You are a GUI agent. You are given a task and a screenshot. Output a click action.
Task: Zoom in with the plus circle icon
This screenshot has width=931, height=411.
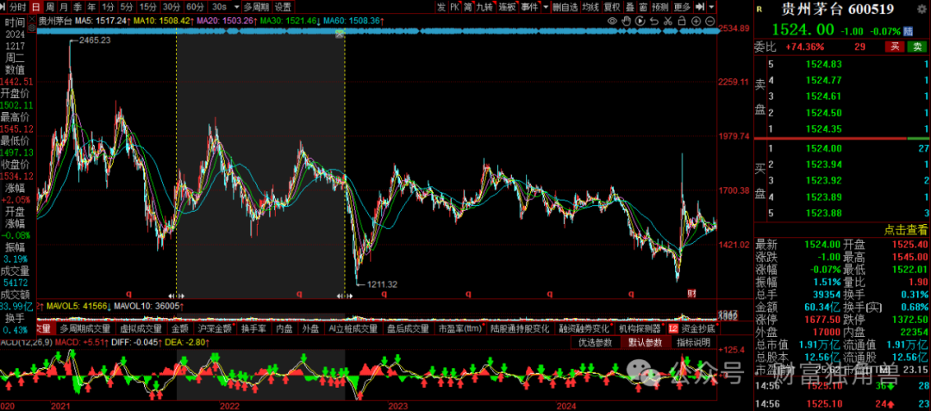point(696,21)
